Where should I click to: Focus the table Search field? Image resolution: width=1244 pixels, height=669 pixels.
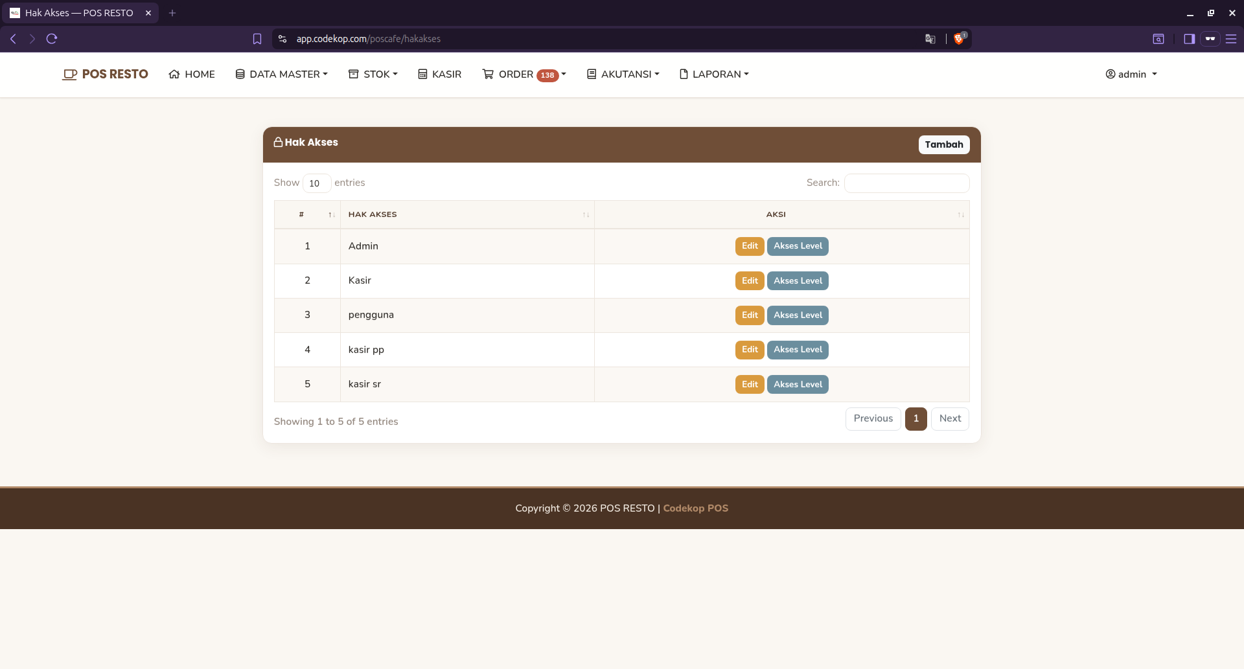[x=906, y=183]
